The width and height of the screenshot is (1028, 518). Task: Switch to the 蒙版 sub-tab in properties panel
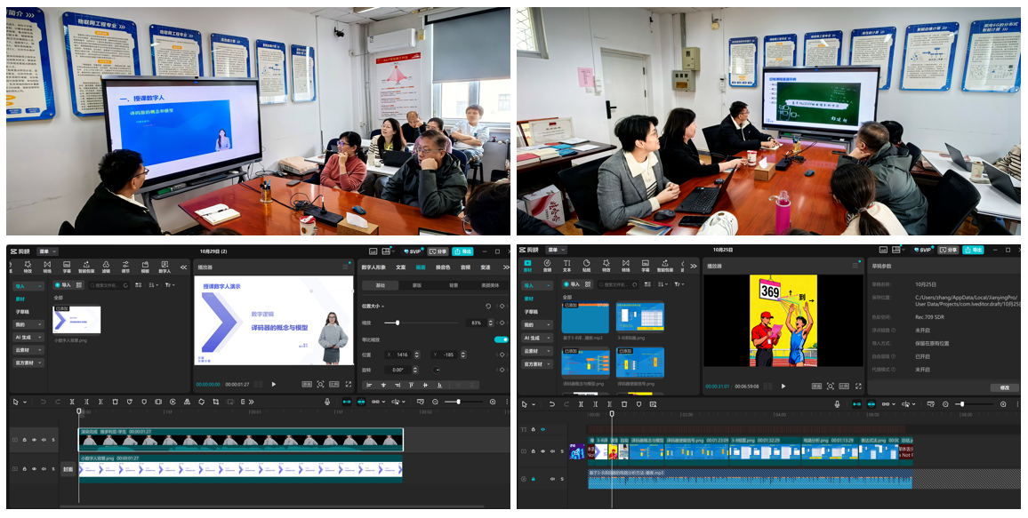click(416, 285)
